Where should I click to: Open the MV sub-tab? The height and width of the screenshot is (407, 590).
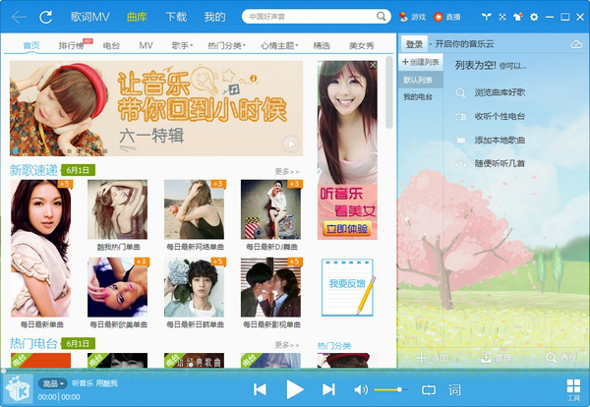pyautogui.click(x=146, y=46)
